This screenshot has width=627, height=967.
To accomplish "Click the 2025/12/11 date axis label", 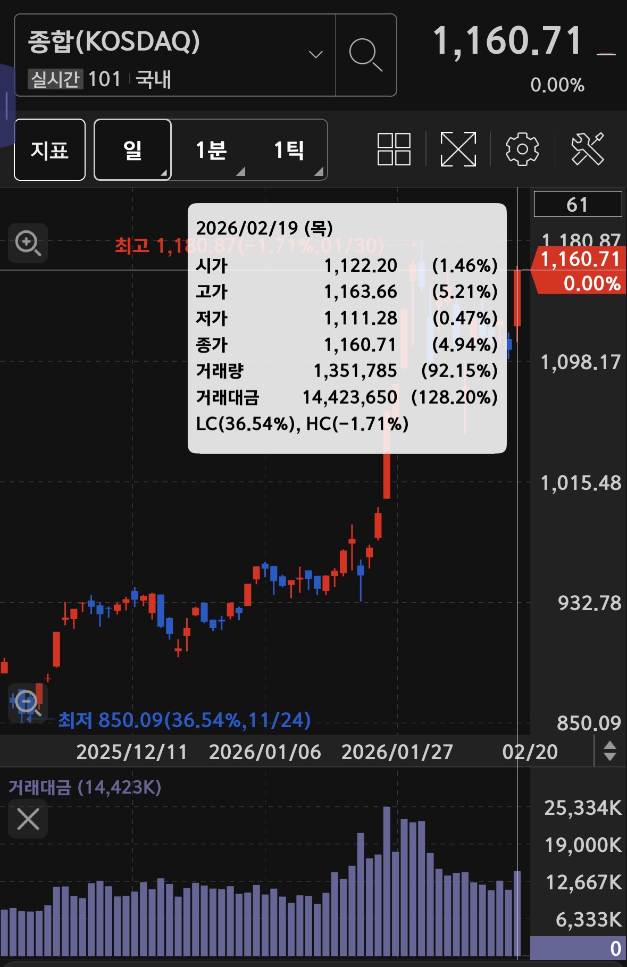I will 131,752.
